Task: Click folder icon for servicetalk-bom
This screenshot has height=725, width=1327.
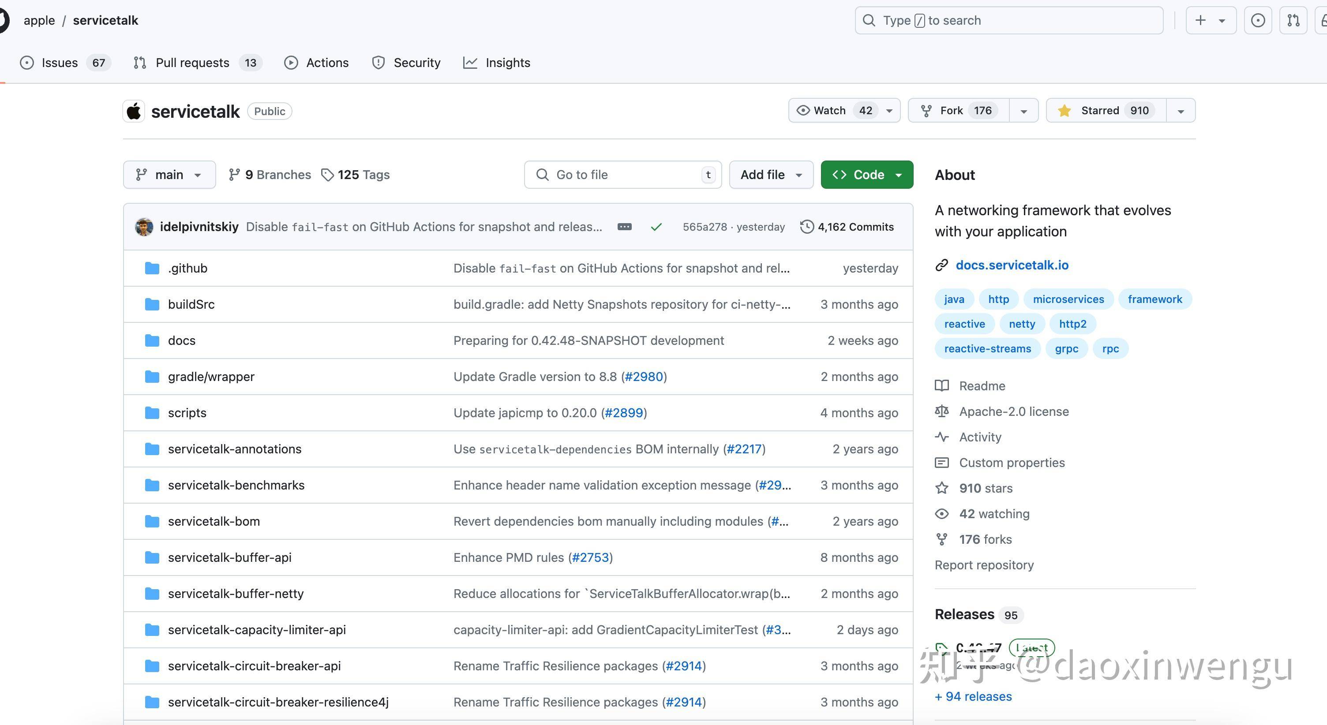Action: [x=152, y=521]
